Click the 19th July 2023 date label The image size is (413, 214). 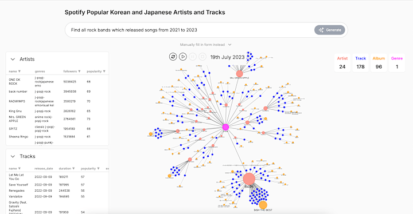(x=227, y=57)
